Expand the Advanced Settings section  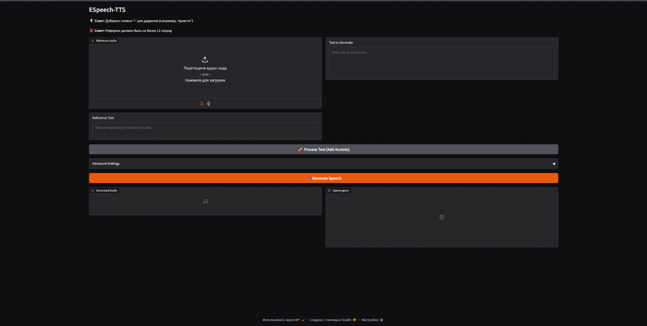click(x=323, y=163)
